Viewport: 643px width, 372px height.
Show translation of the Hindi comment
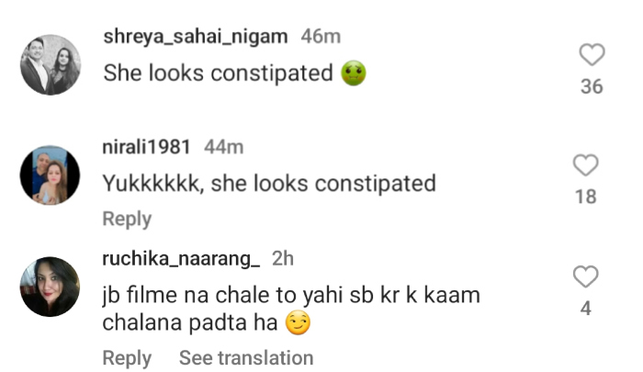tap(245, 357)
